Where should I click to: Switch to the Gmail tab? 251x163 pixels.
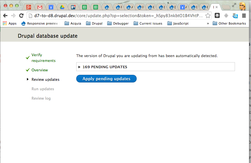[x=40, y=7]
